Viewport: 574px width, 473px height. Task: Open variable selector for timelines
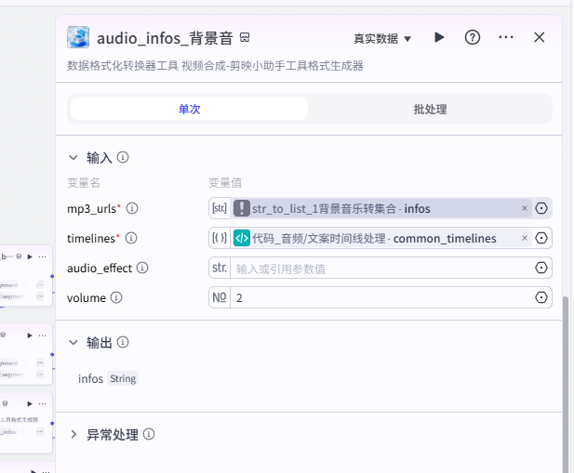pyautogui.click(x=541, y=238)
